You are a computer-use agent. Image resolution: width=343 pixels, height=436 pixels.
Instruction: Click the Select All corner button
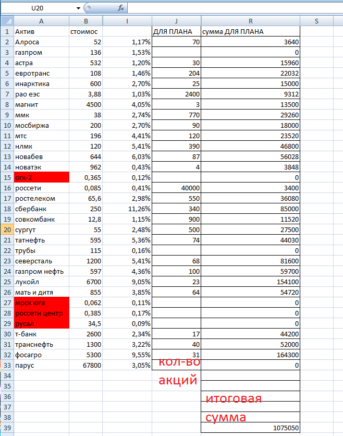pyautogui.click(x=7, y=21)
